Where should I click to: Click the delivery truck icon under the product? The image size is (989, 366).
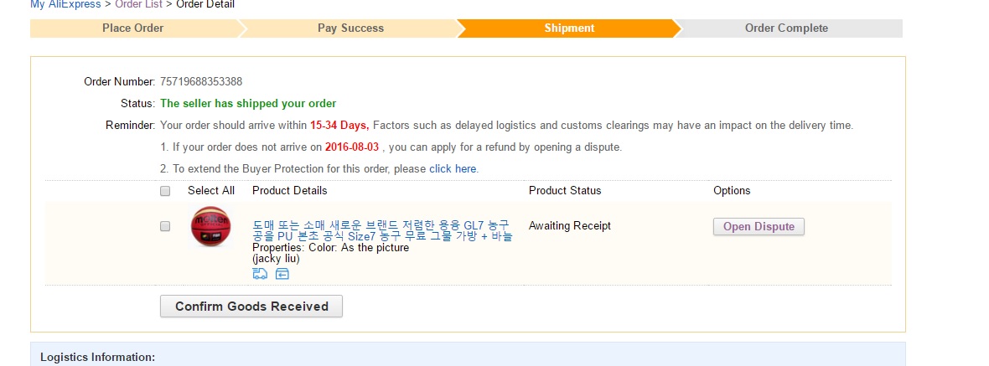coord(260,274)
